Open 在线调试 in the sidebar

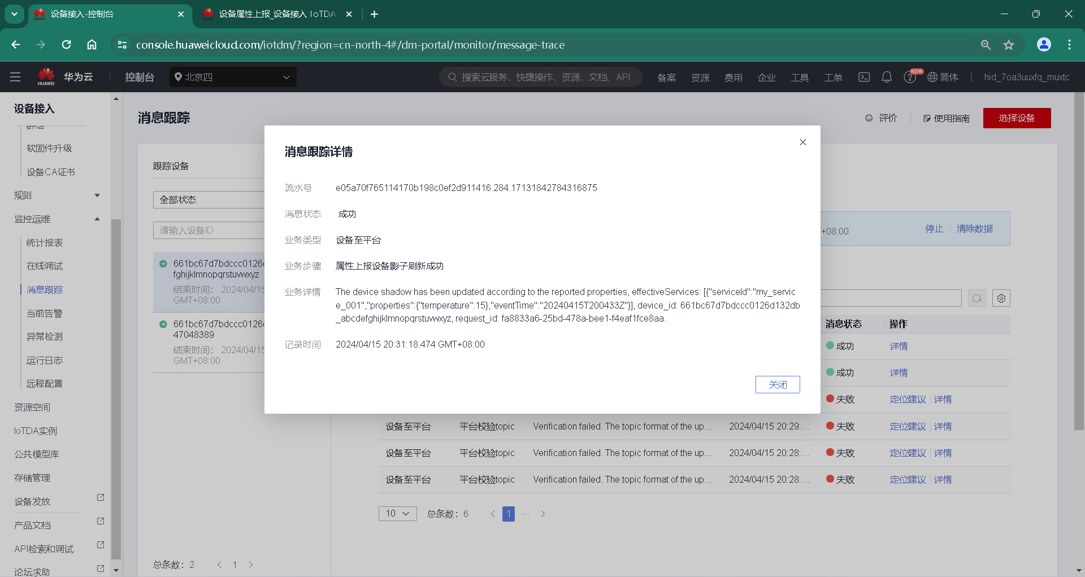(45, 266)
